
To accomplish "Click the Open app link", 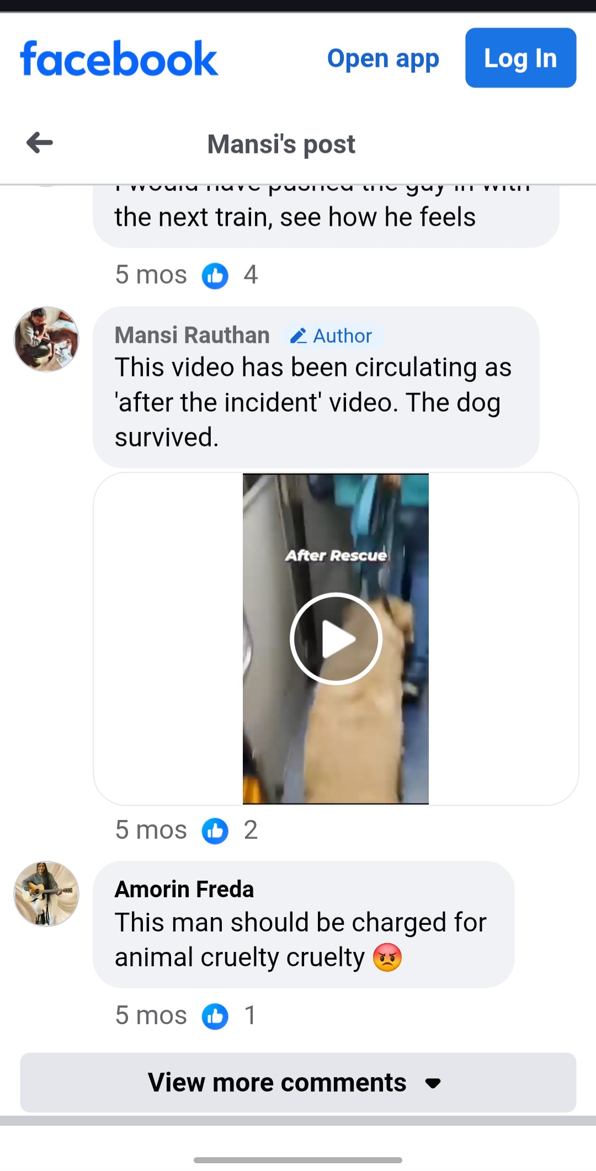I will [x=383, y=59].
